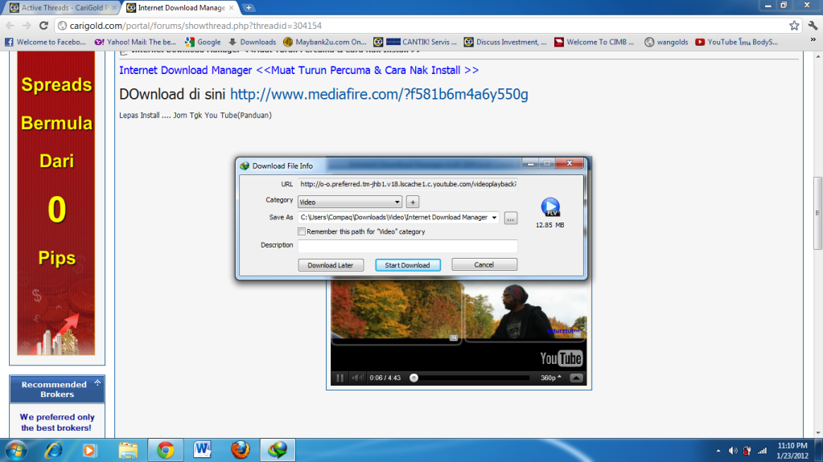The height and width of the screenshot is (462, 823).
Task: Open Windows Explorer folder on taskbar
Action: pos(128,451)
